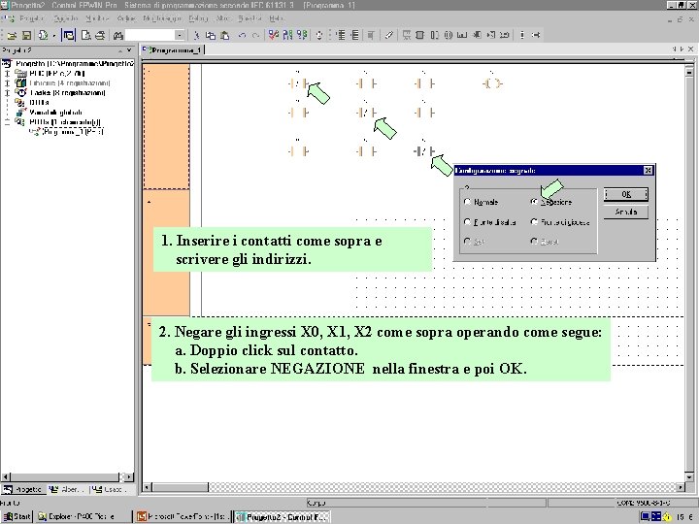699x524 pixels.
Task: Click the DUTs folder icon in tree
Action: (20, 103)
